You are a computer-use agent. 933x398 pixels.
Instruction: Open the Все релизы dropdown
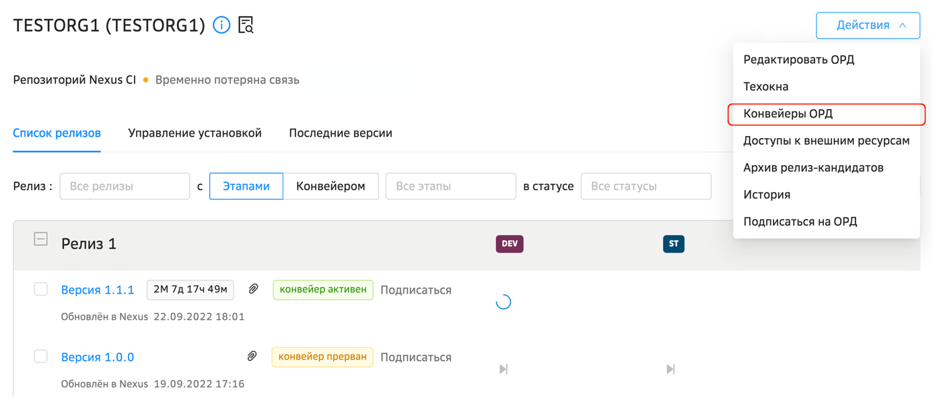coord(125,187)
